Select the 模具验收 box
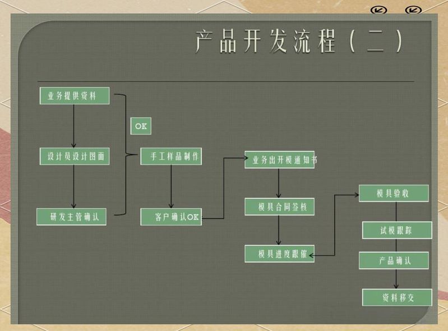The width and height of the screenshot is (448, 331). pos(394,193)
